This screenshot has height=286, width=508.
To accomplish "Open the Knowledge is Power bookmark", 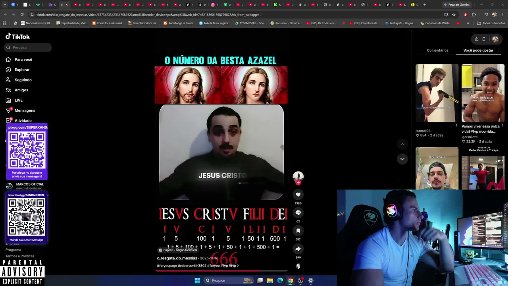I will (x=179, y=23).
